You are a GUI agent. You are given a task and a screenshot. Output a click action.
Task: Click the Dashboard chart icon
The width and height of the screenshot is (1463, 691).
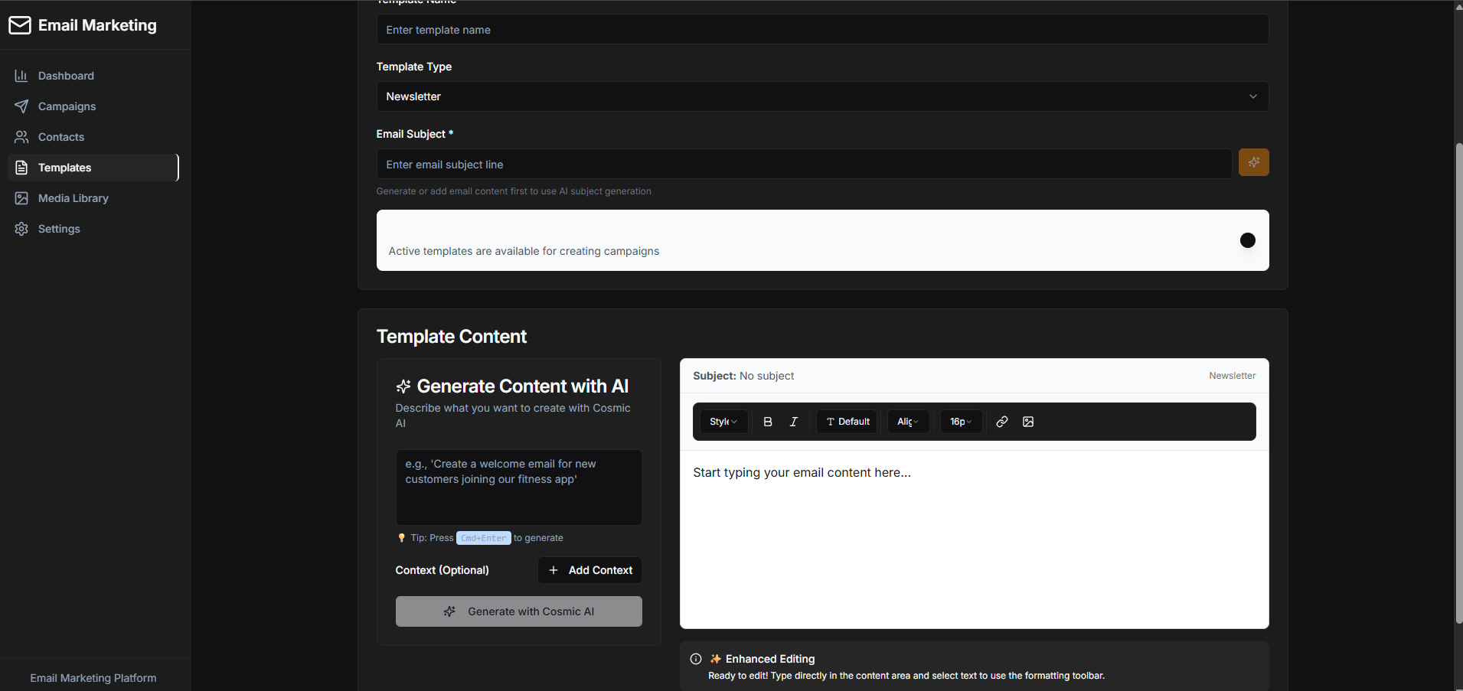coord(21,75)
